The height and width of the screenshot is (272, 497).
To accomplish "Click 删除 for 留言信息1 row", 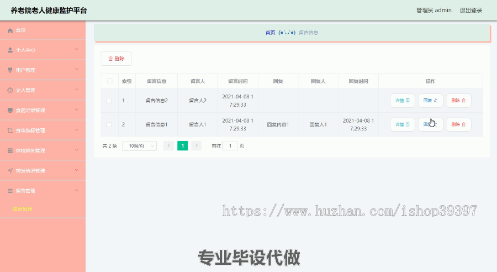I will click(459, 124).
